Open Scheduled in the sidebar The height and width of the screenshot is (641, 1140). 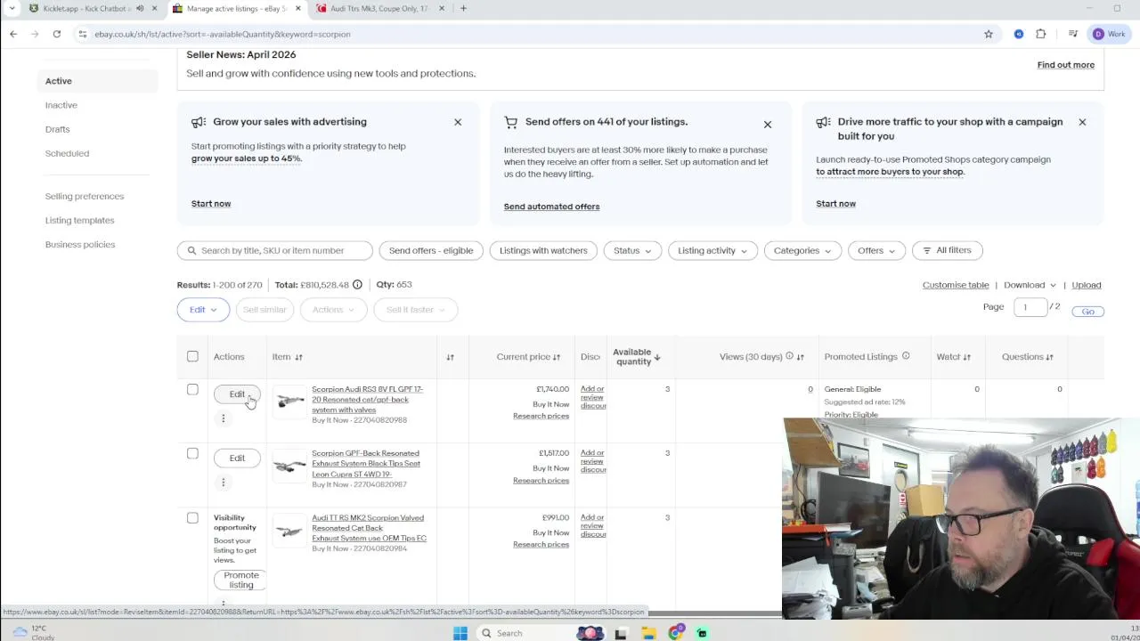pyautogui.click(x=67, y=153)
